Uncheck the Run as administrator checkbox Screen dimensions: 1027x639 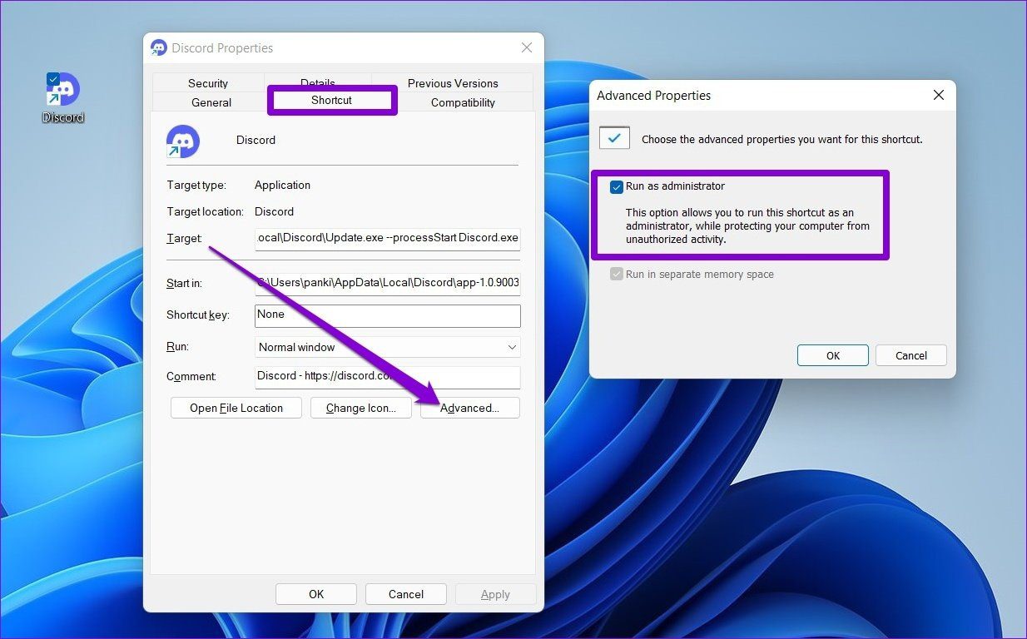tap(617, 187)
